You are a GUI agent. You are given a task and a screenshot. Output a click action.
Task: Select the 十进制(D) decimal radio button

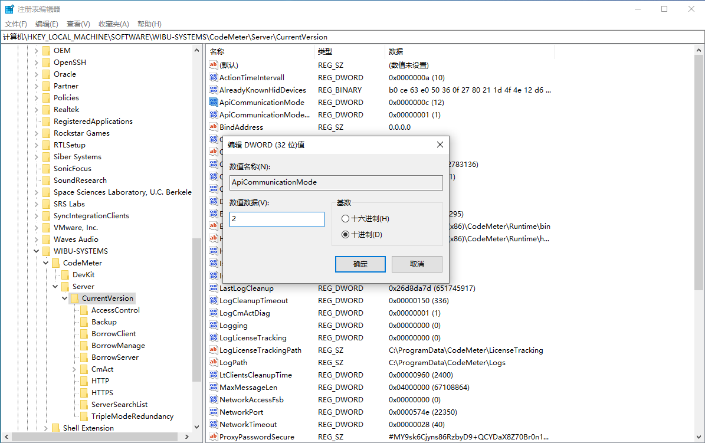click(345, 234)
